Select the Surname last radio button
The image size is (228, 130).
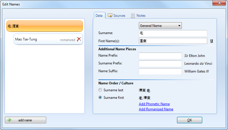(x=100, y=90)
